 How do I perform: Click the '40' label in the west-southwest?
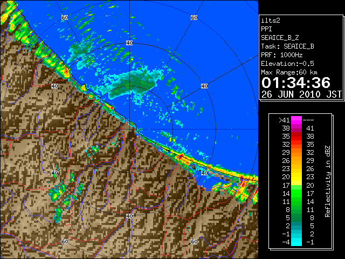(x=54, y=173)
